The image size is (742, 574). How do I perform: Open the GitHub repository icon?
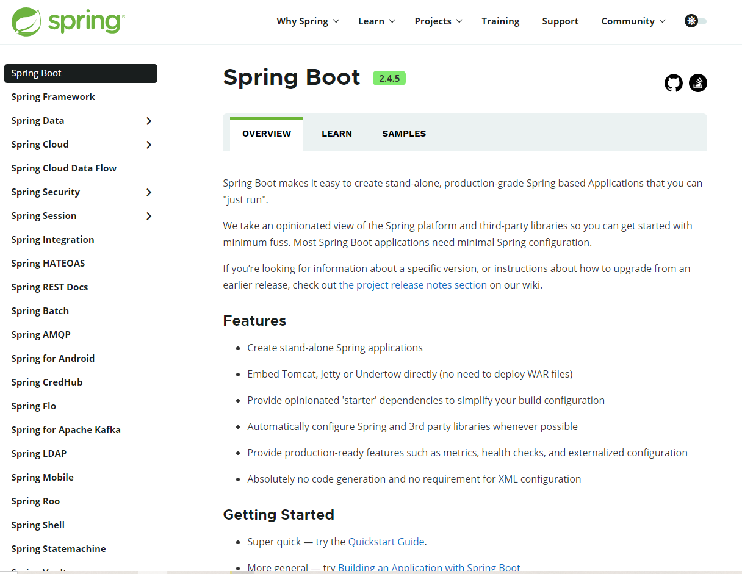click(x=674, y=83)
